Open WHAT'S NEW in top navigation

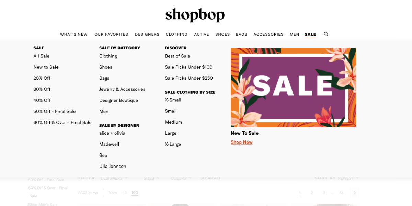coord(74,34)
